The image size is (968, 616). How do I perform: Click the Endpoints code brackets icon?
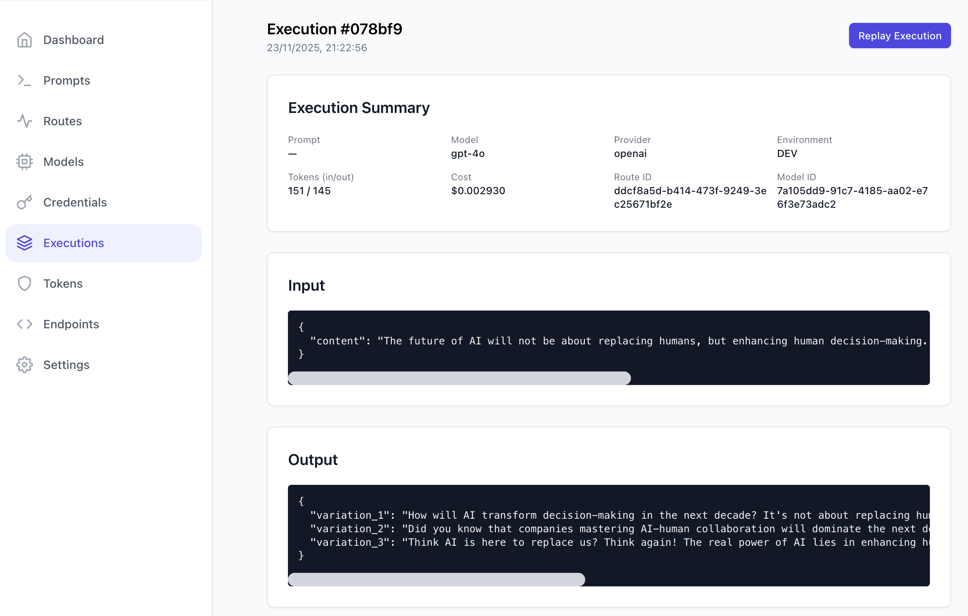click(x=25, y=324)
